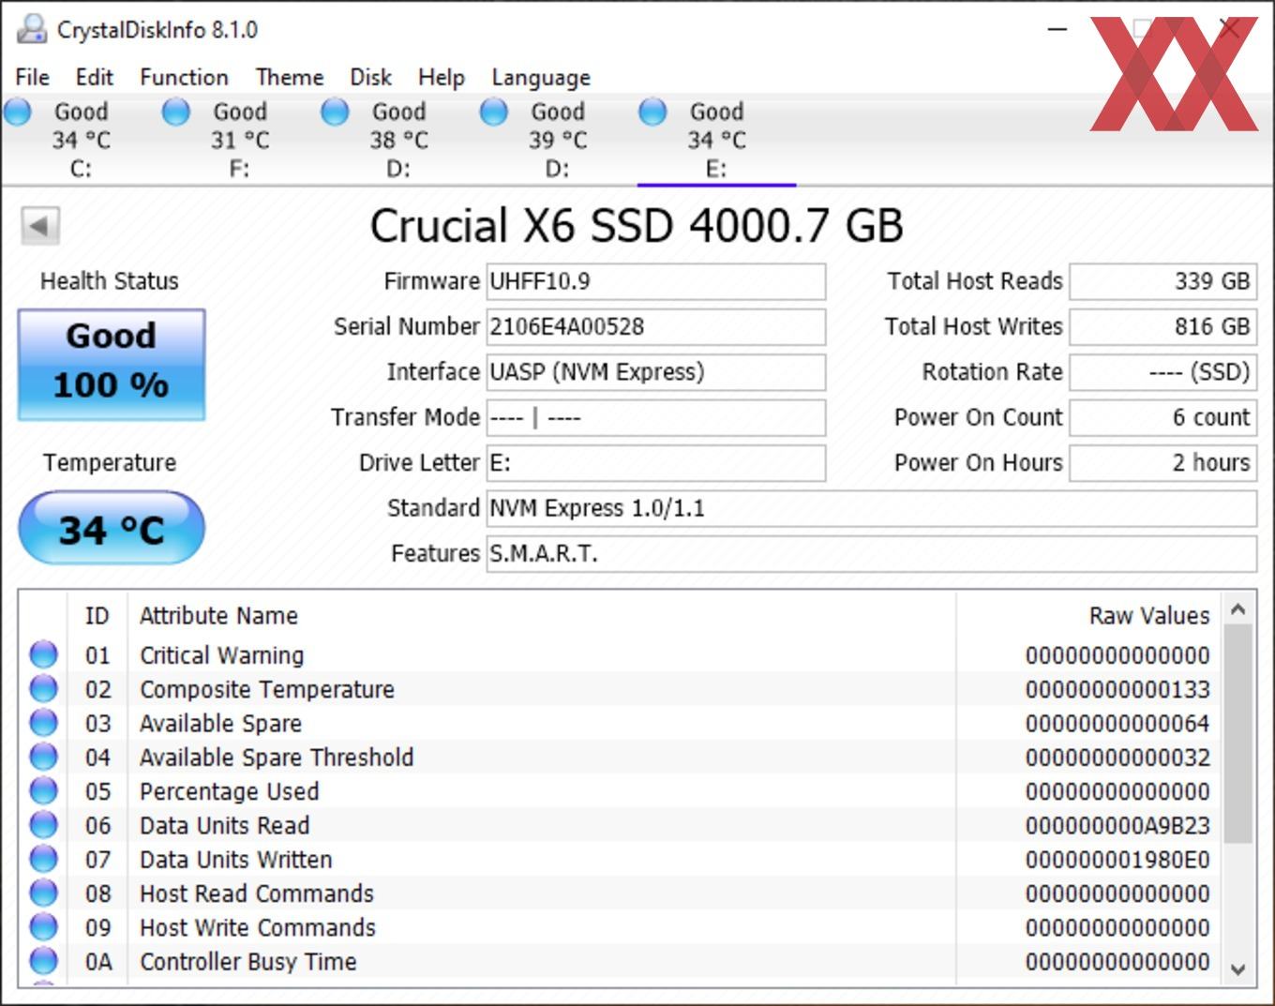
Task: Click the blue status orb for C: drive
Action: [x=17, y=113]
